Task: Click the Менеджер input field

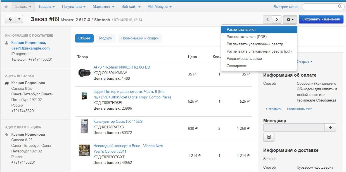Action: point(294,128)
